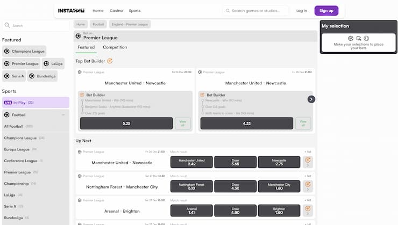Open bet builder for Arsenal - Brighton row

308,211
